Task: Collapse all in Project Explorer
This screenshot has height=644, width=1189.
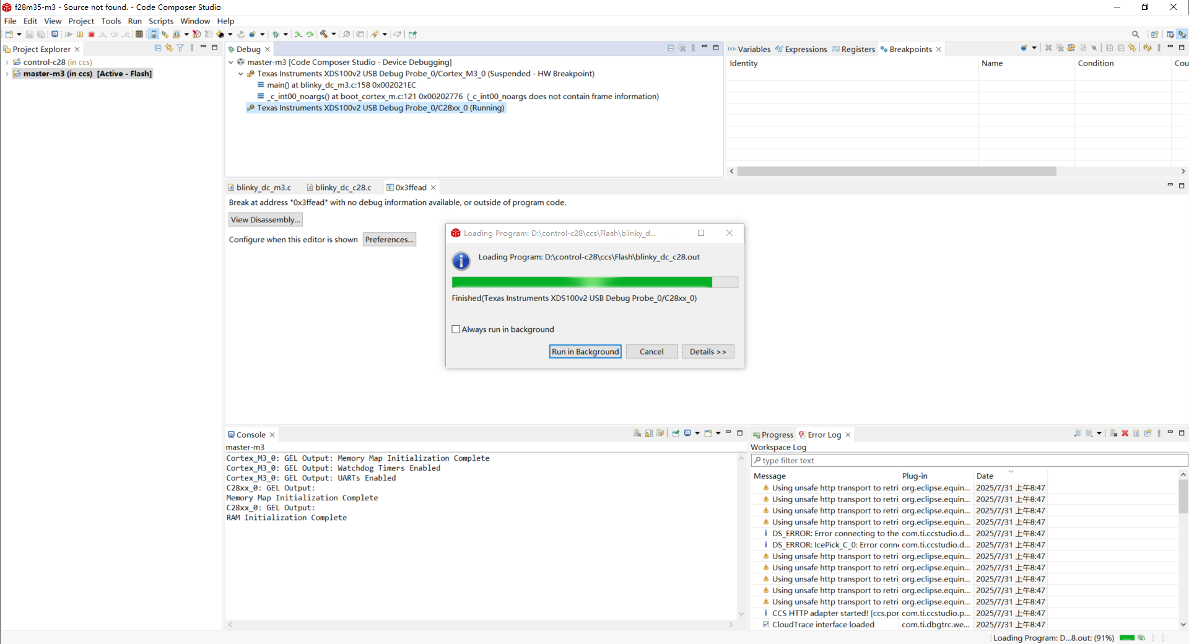Action: click(158, 48)
